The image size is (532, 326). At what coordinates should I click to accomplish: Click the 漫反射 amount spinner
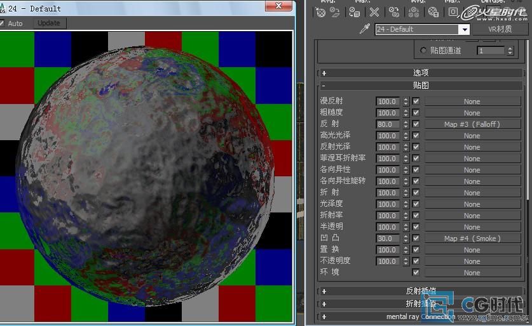coord(406,101)
